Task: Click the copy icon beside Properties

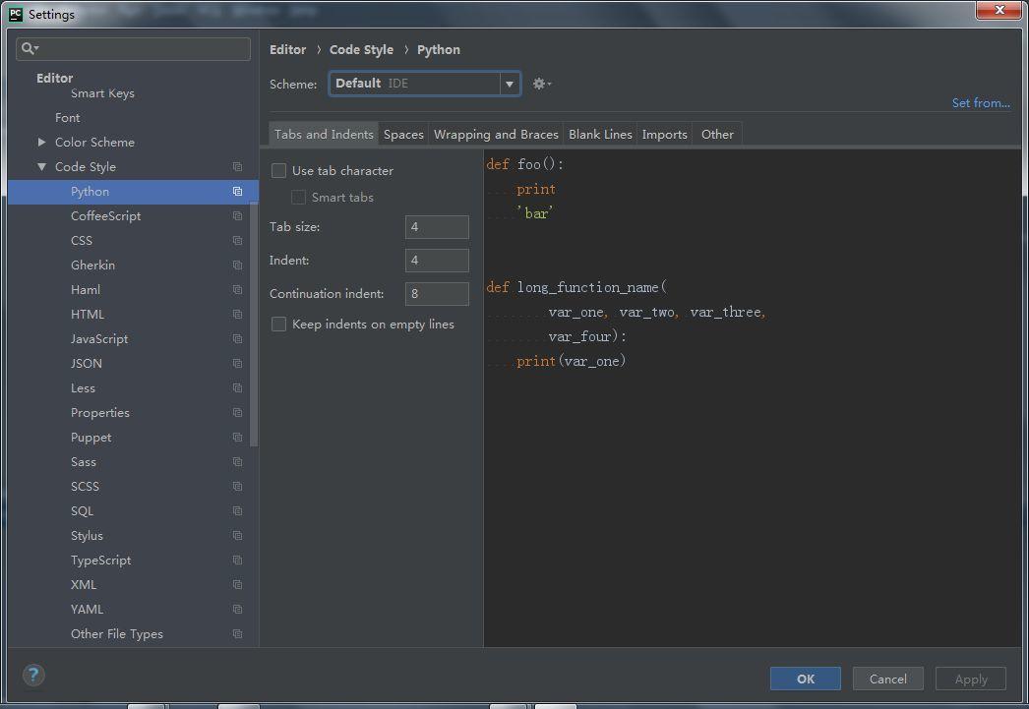Action: click(x=237, y=413)
